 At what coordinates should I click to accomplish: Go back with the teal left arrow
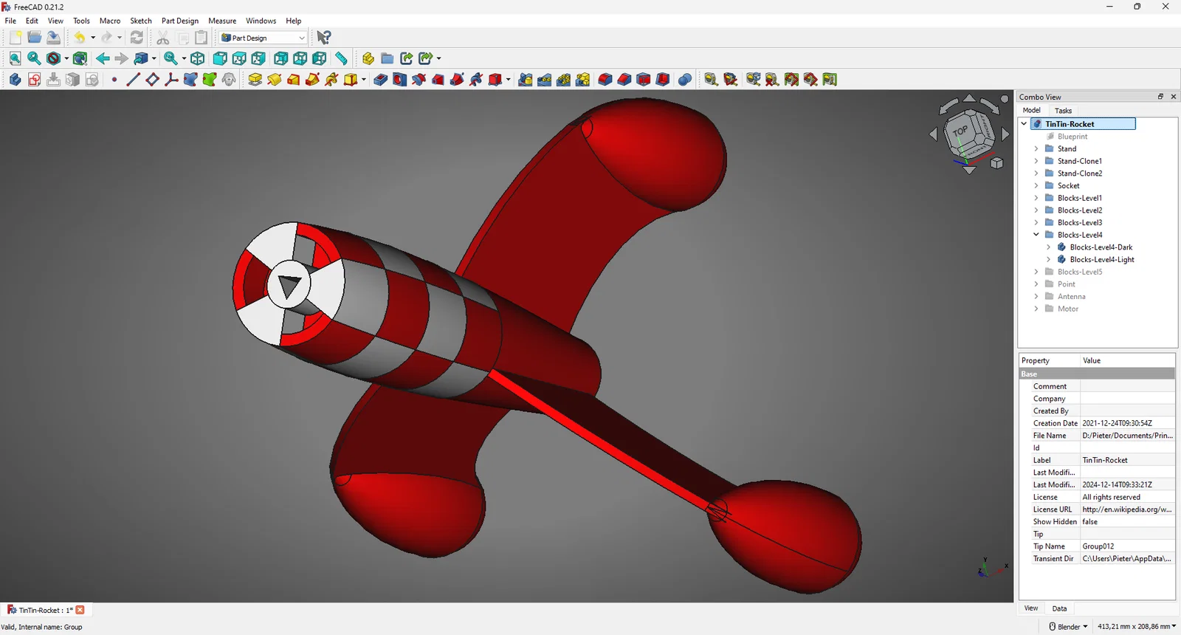[103, 58]
